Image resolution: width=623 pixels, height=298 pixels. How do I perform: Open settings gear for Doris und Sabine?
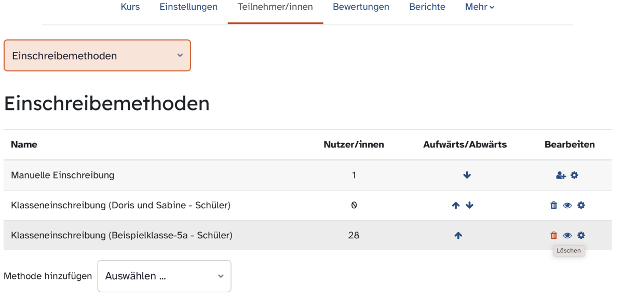coord(581,206)
